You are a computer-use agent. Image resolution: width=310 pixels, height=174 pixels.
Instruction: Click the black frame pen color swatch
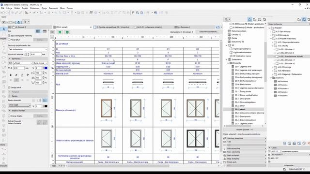(46, 106)
